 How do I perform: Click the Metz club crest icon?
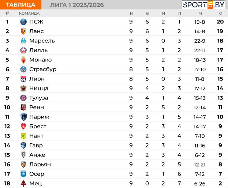23,183
